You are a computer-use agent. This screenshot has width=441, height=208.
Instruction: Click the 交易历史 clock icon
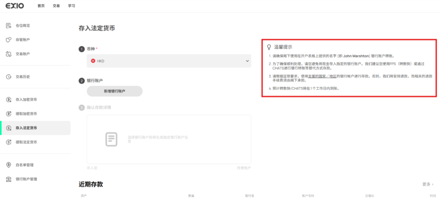[9, 77]
